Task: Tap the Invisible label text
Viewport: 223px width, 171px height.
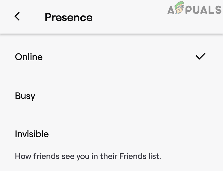Action: (32, 134)
